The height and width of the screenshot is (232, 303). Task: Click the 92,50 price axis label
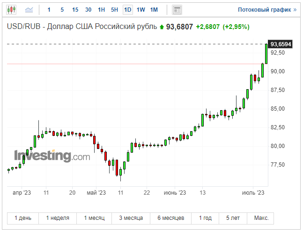click(x=278, y=53)
